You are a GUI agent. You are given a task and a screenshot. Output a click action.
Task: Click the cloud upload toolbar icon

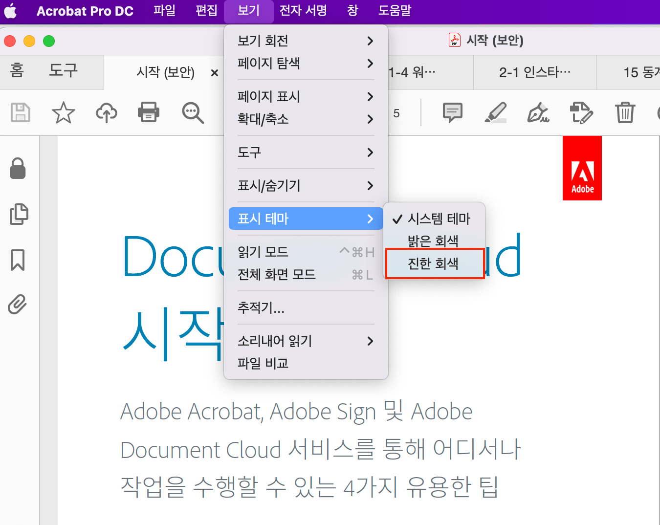[107, 112]
